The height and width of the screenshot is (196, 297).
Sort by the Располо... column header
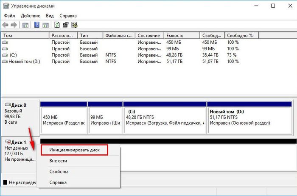tap(63, 35)
